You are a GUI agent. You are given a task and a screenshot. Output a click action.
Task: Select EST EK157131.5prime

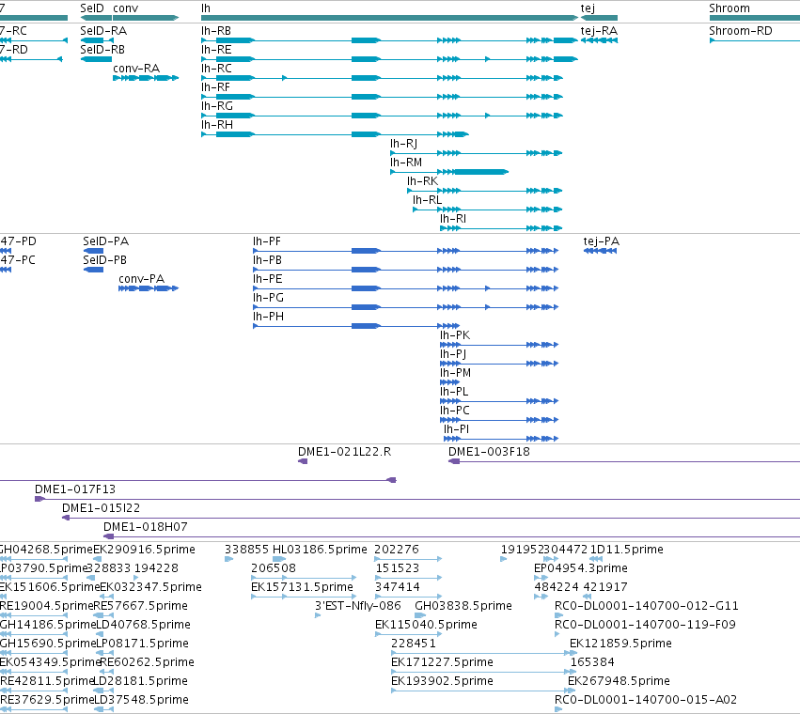point(304,597)
